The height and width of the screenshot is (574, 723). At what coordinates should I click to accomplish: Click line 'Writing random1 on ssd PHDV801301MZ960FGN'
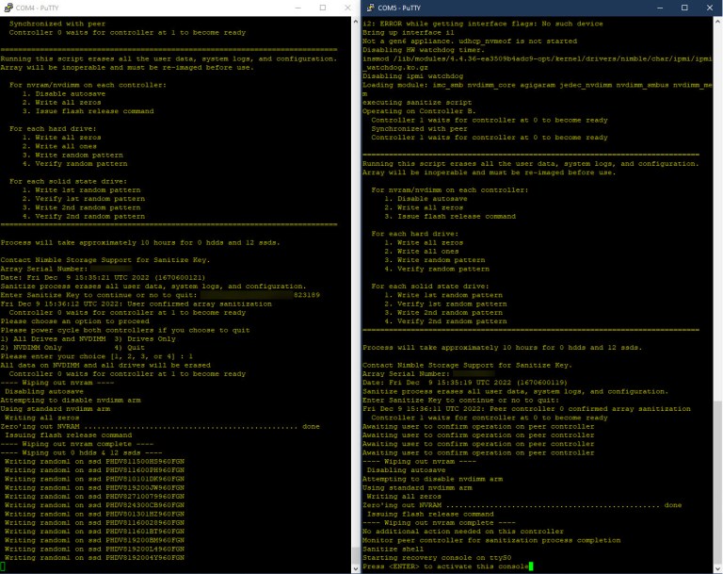point(94,514)
